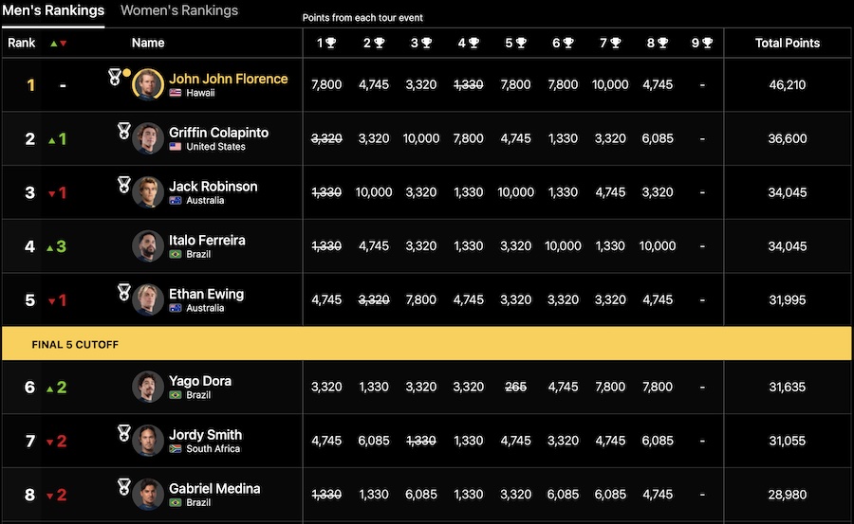Click the event 1 trophy icon
854x524 pixels.
331,43
